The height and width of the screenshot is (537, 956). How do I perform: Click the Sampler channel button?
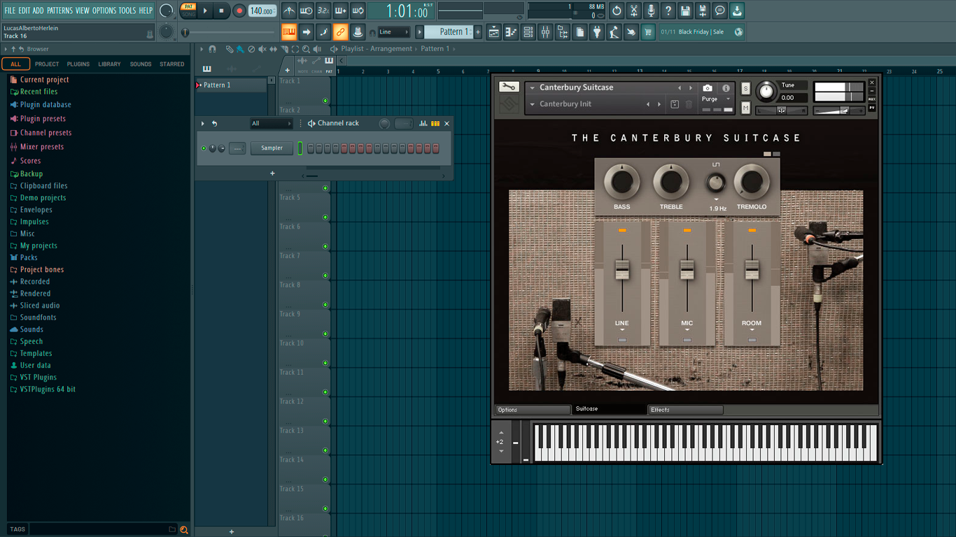(x=272, y=148)
